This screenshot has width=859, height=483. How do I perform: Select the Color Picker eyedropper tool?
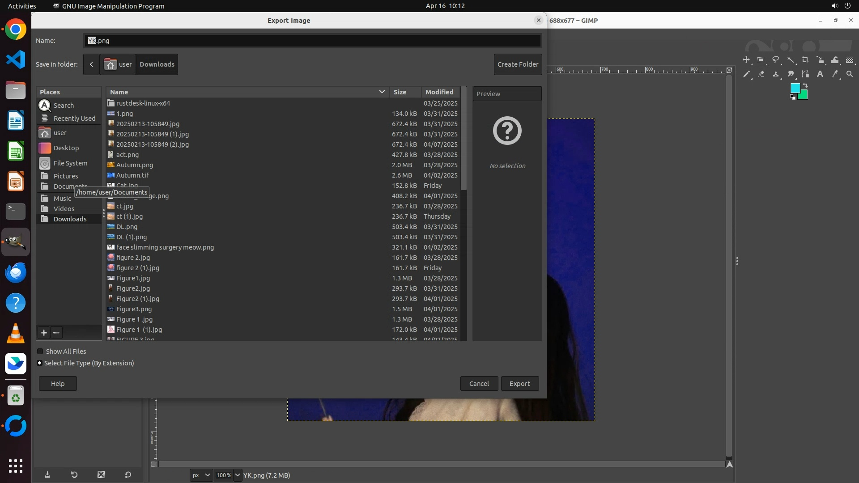(835, 74)
